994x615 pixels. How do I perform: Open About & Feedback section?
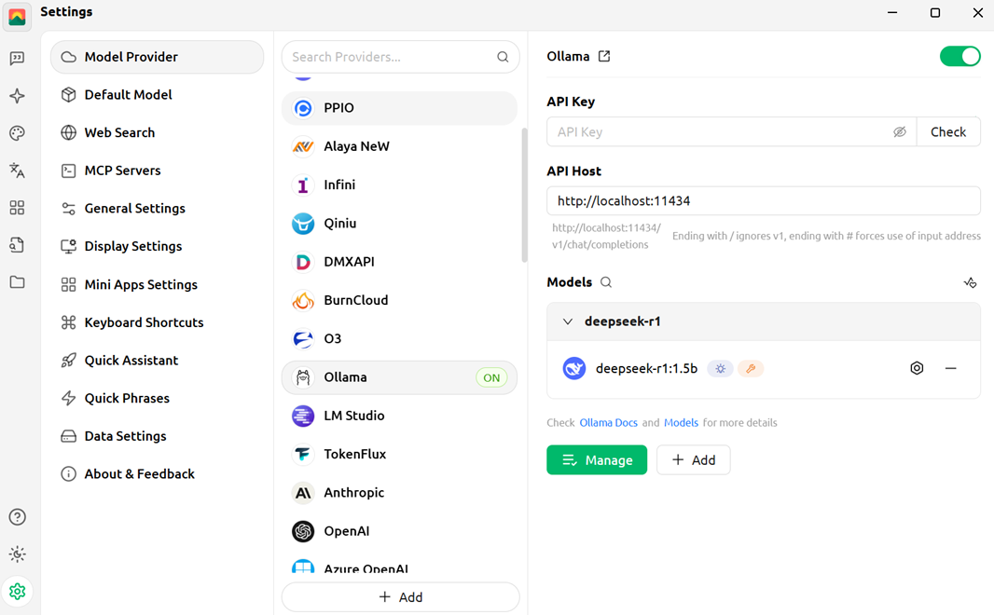pos(158,474)
